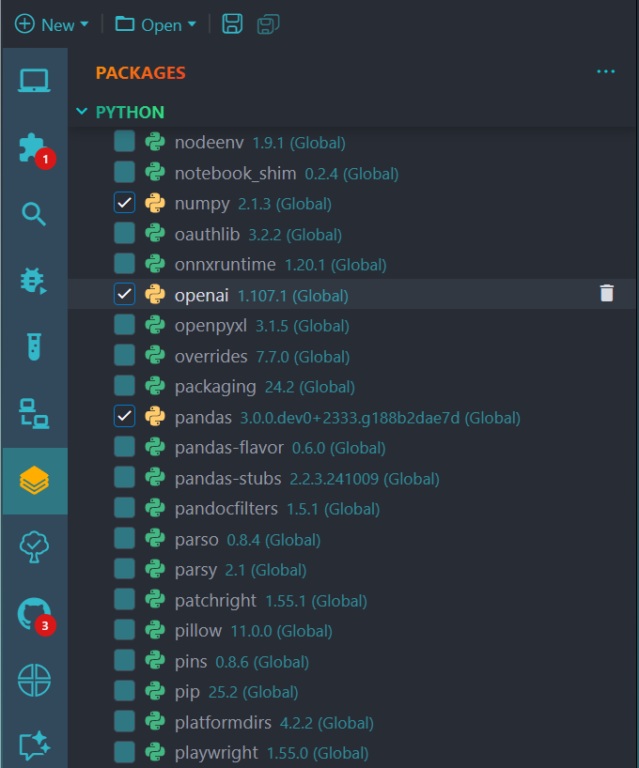Click the notebook_shim package name

pyautogui.click(x=235, y=174)
